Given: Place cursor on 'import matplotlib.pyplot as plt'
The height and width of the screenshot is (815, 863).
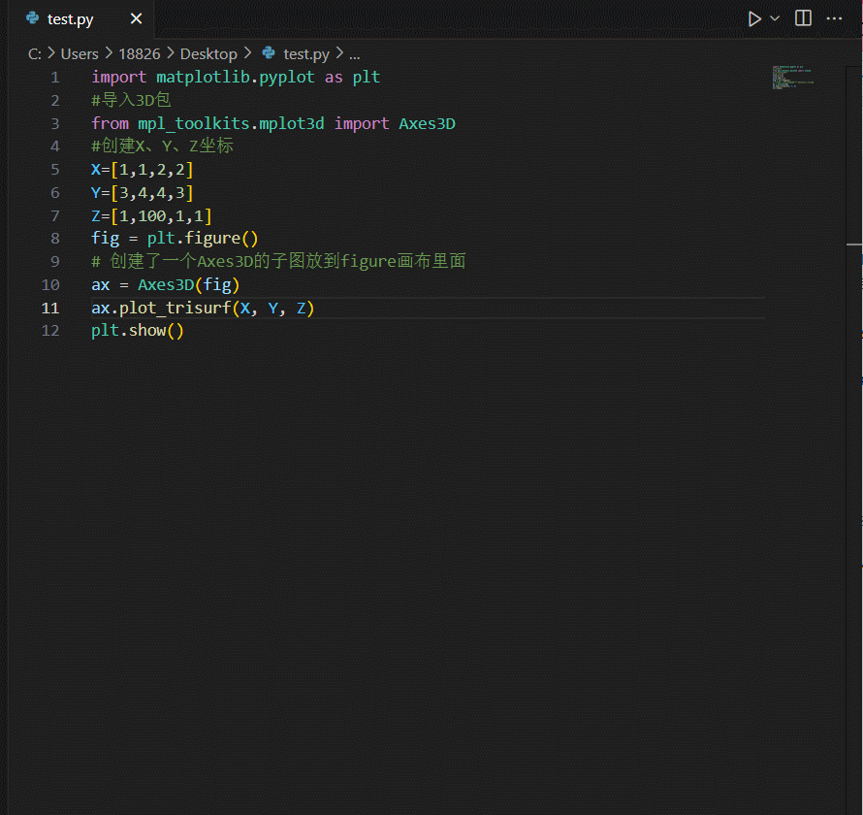Looking at the screenshot, I should click(236, 77).
